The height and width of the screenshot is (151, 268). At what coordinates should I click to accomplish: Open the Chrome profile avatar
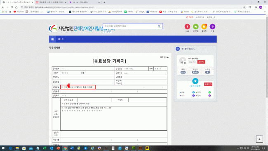point(261,7)
